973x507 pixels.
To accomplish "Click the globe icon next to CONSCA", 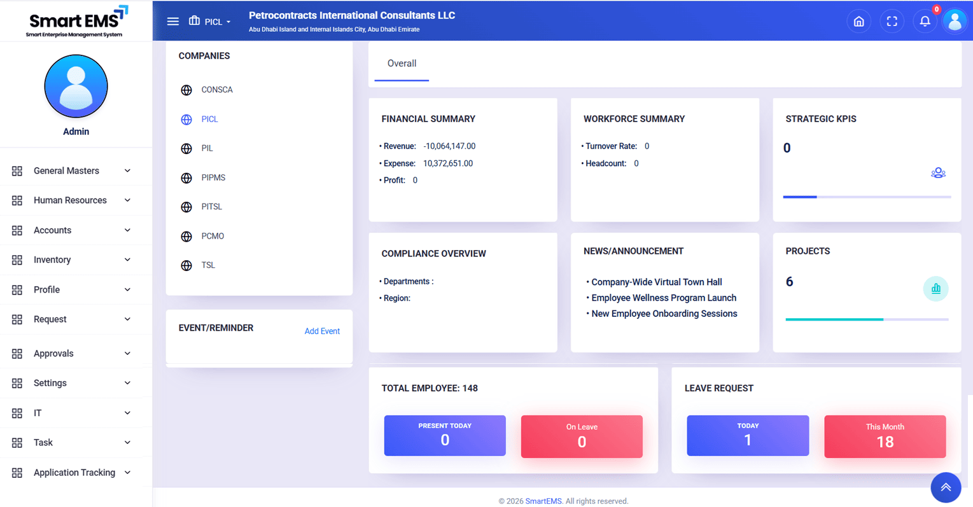I will 186,90.
